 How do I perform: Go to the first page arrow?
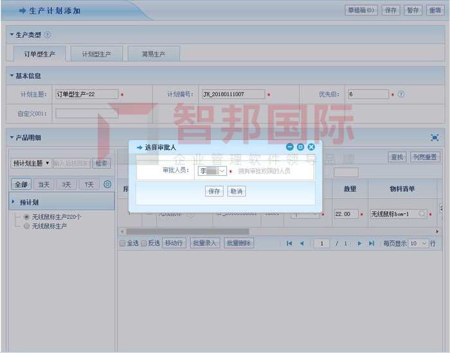tap(289, 243)
